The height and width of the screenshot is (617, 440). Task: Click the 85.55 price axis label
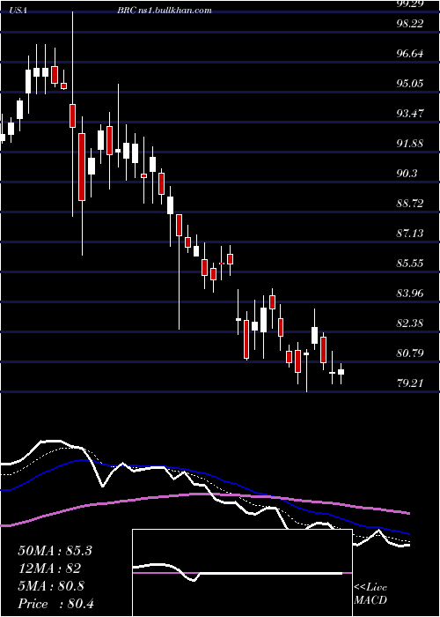pos(411,263)
